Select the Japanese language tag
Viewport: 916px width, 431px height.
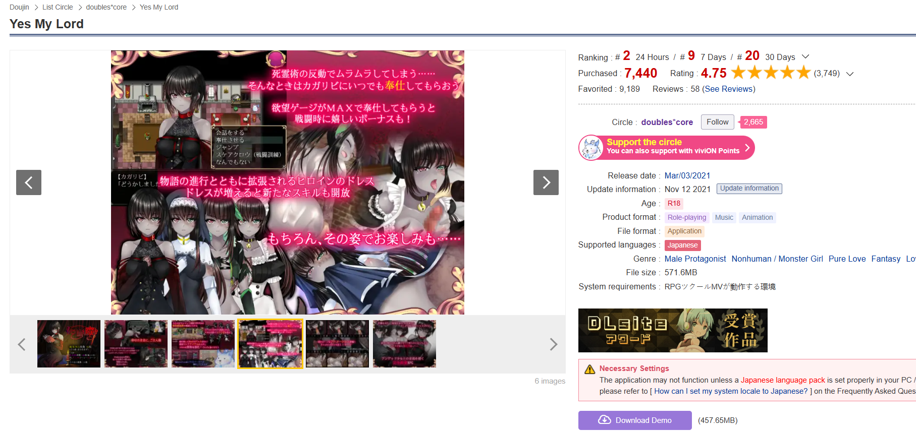(682, 245)
